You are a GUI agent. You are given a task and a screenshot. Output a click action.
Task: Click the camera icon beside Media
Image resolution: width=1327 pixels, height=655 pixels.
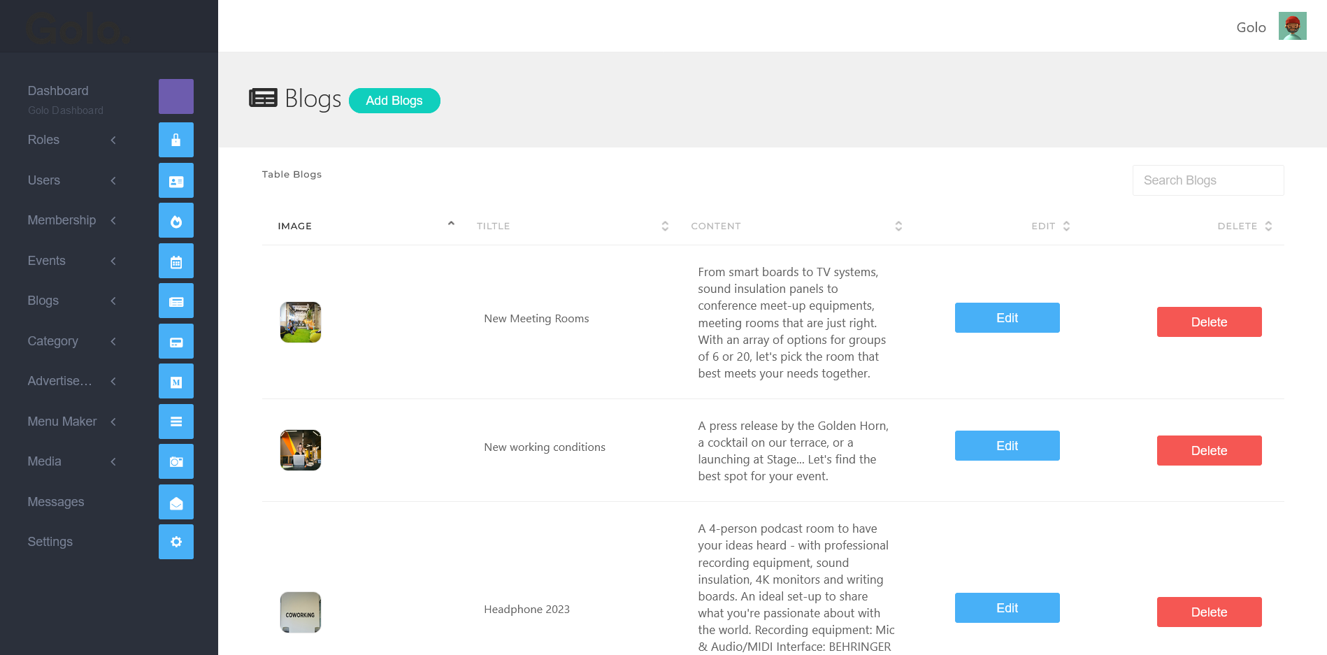tap(176, 462)
